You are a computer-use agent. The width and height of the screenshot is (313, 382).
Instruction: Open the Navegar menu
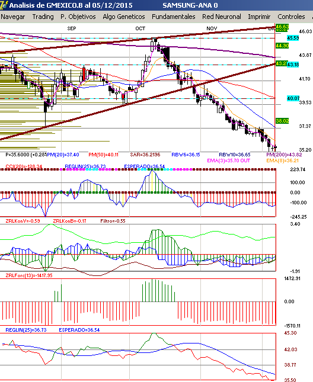point(12,17)
